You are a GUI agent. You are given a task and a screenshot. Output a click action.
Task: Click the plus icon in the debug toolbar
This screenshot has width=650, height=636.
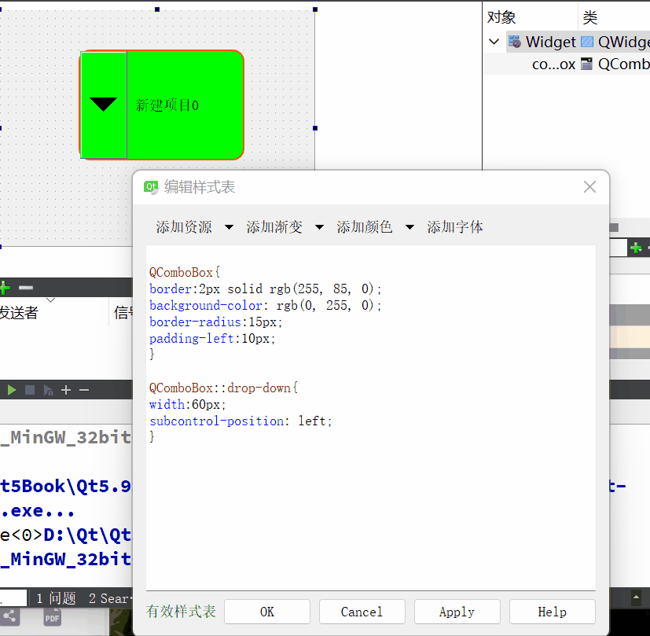[x=65, y=390]
